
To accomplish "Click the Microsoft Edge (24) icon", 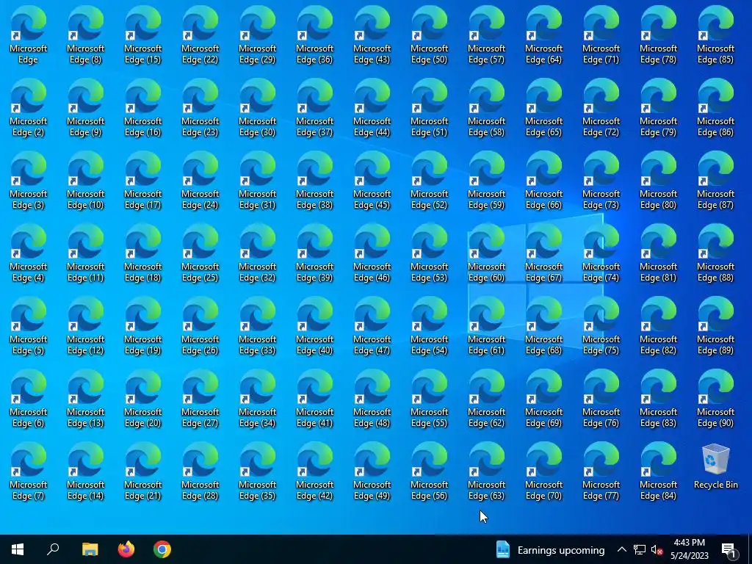I will (200, 181).
